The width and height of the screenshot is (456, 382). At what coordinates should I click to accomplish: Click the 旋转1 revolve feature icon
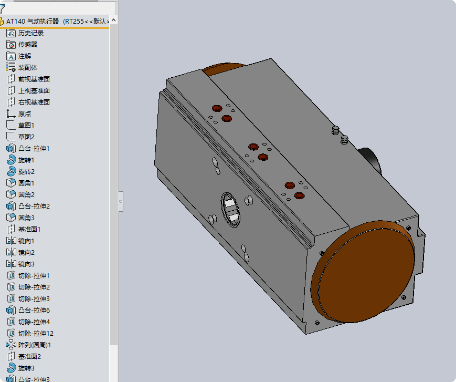(11, 160)
